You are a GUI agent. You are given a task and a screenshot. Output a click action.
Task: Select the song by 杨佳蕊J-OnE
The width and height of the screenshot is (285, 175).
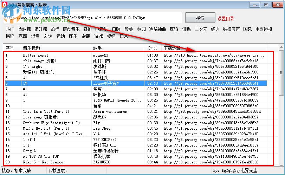click(x=136, y=145)
